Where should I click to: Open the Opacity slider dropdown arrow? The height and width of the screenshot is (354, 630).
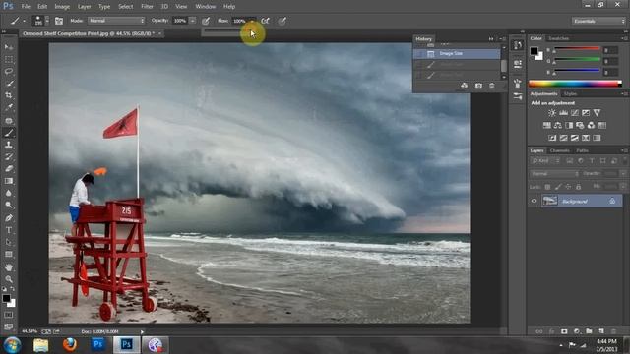point(193,21)
